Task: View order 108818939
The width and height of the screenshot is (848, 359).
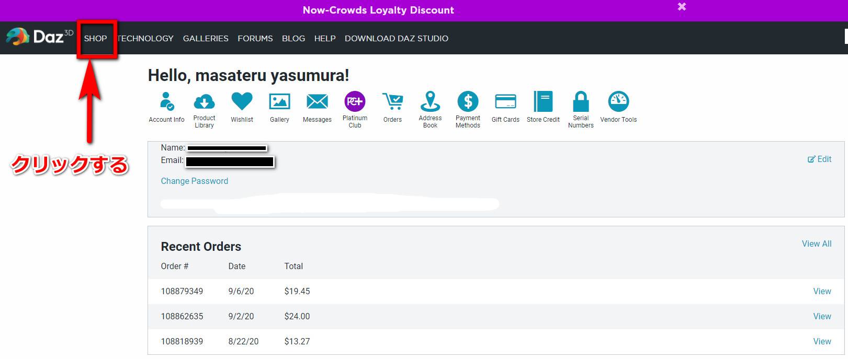Action: tap(822, 341)
